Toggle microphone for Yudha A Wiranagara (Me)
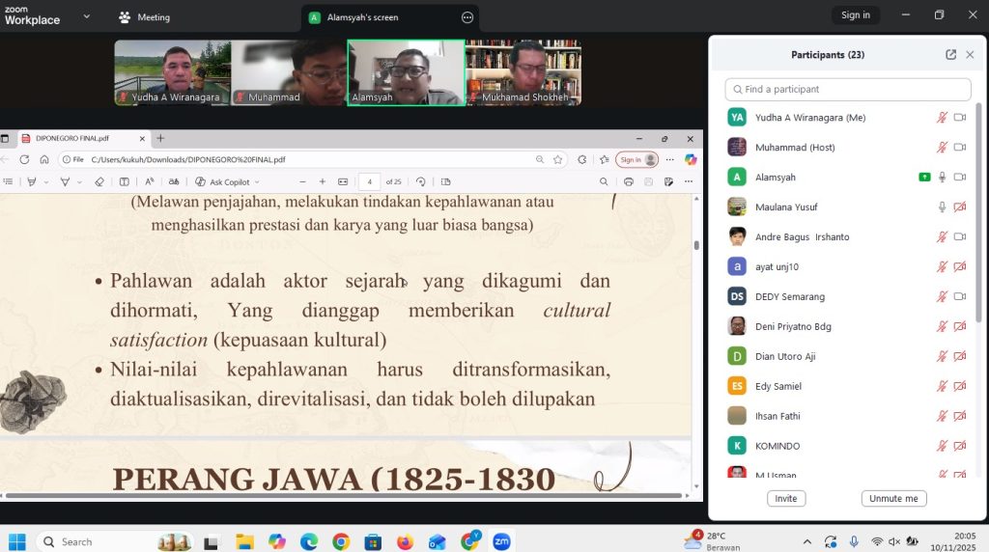Viewport: 989px width, 552px height. (942, 118)
